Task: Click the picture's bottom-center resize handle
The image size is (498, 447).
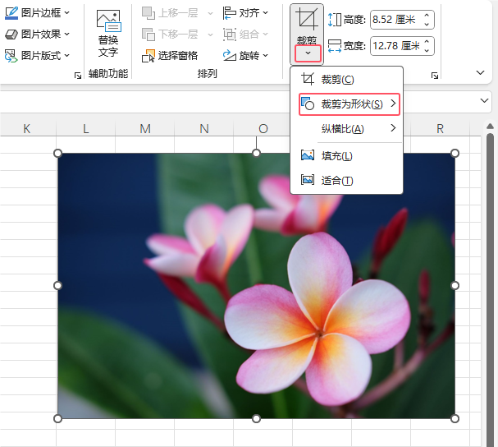Action: pyautogui.click(x=256, y=419)
